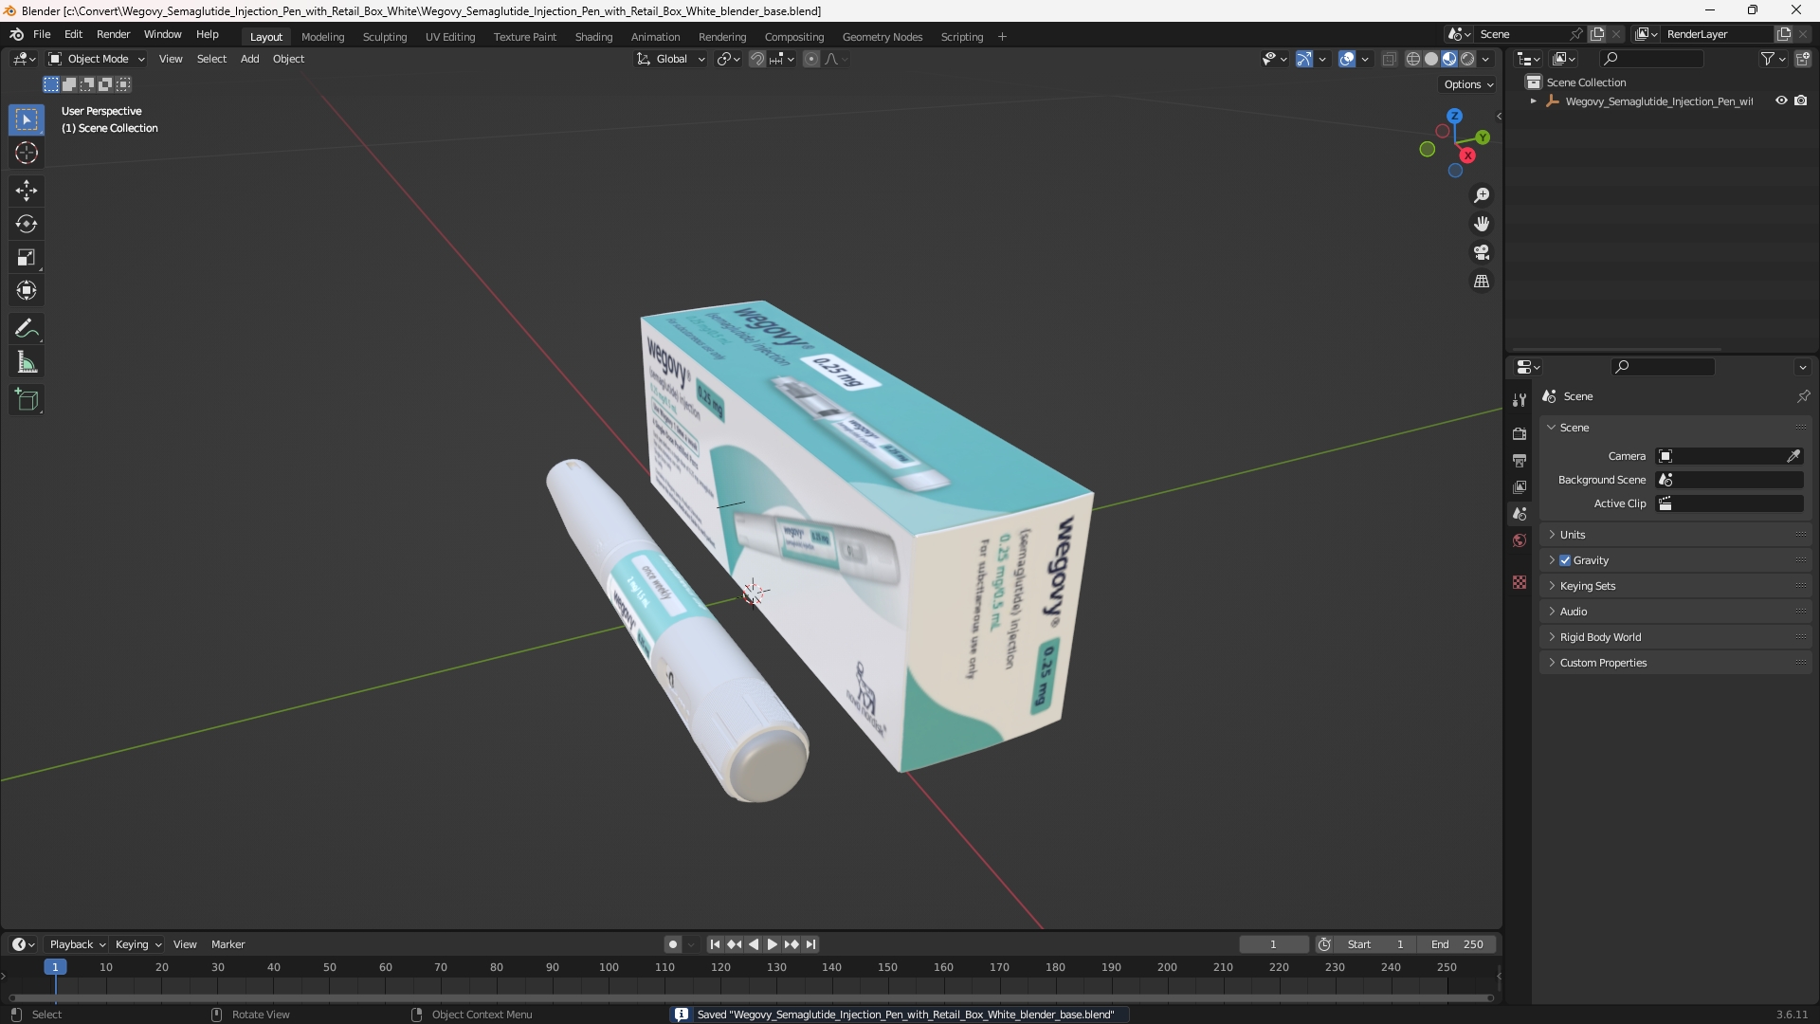Jump to the first frame

click(715, 944)
